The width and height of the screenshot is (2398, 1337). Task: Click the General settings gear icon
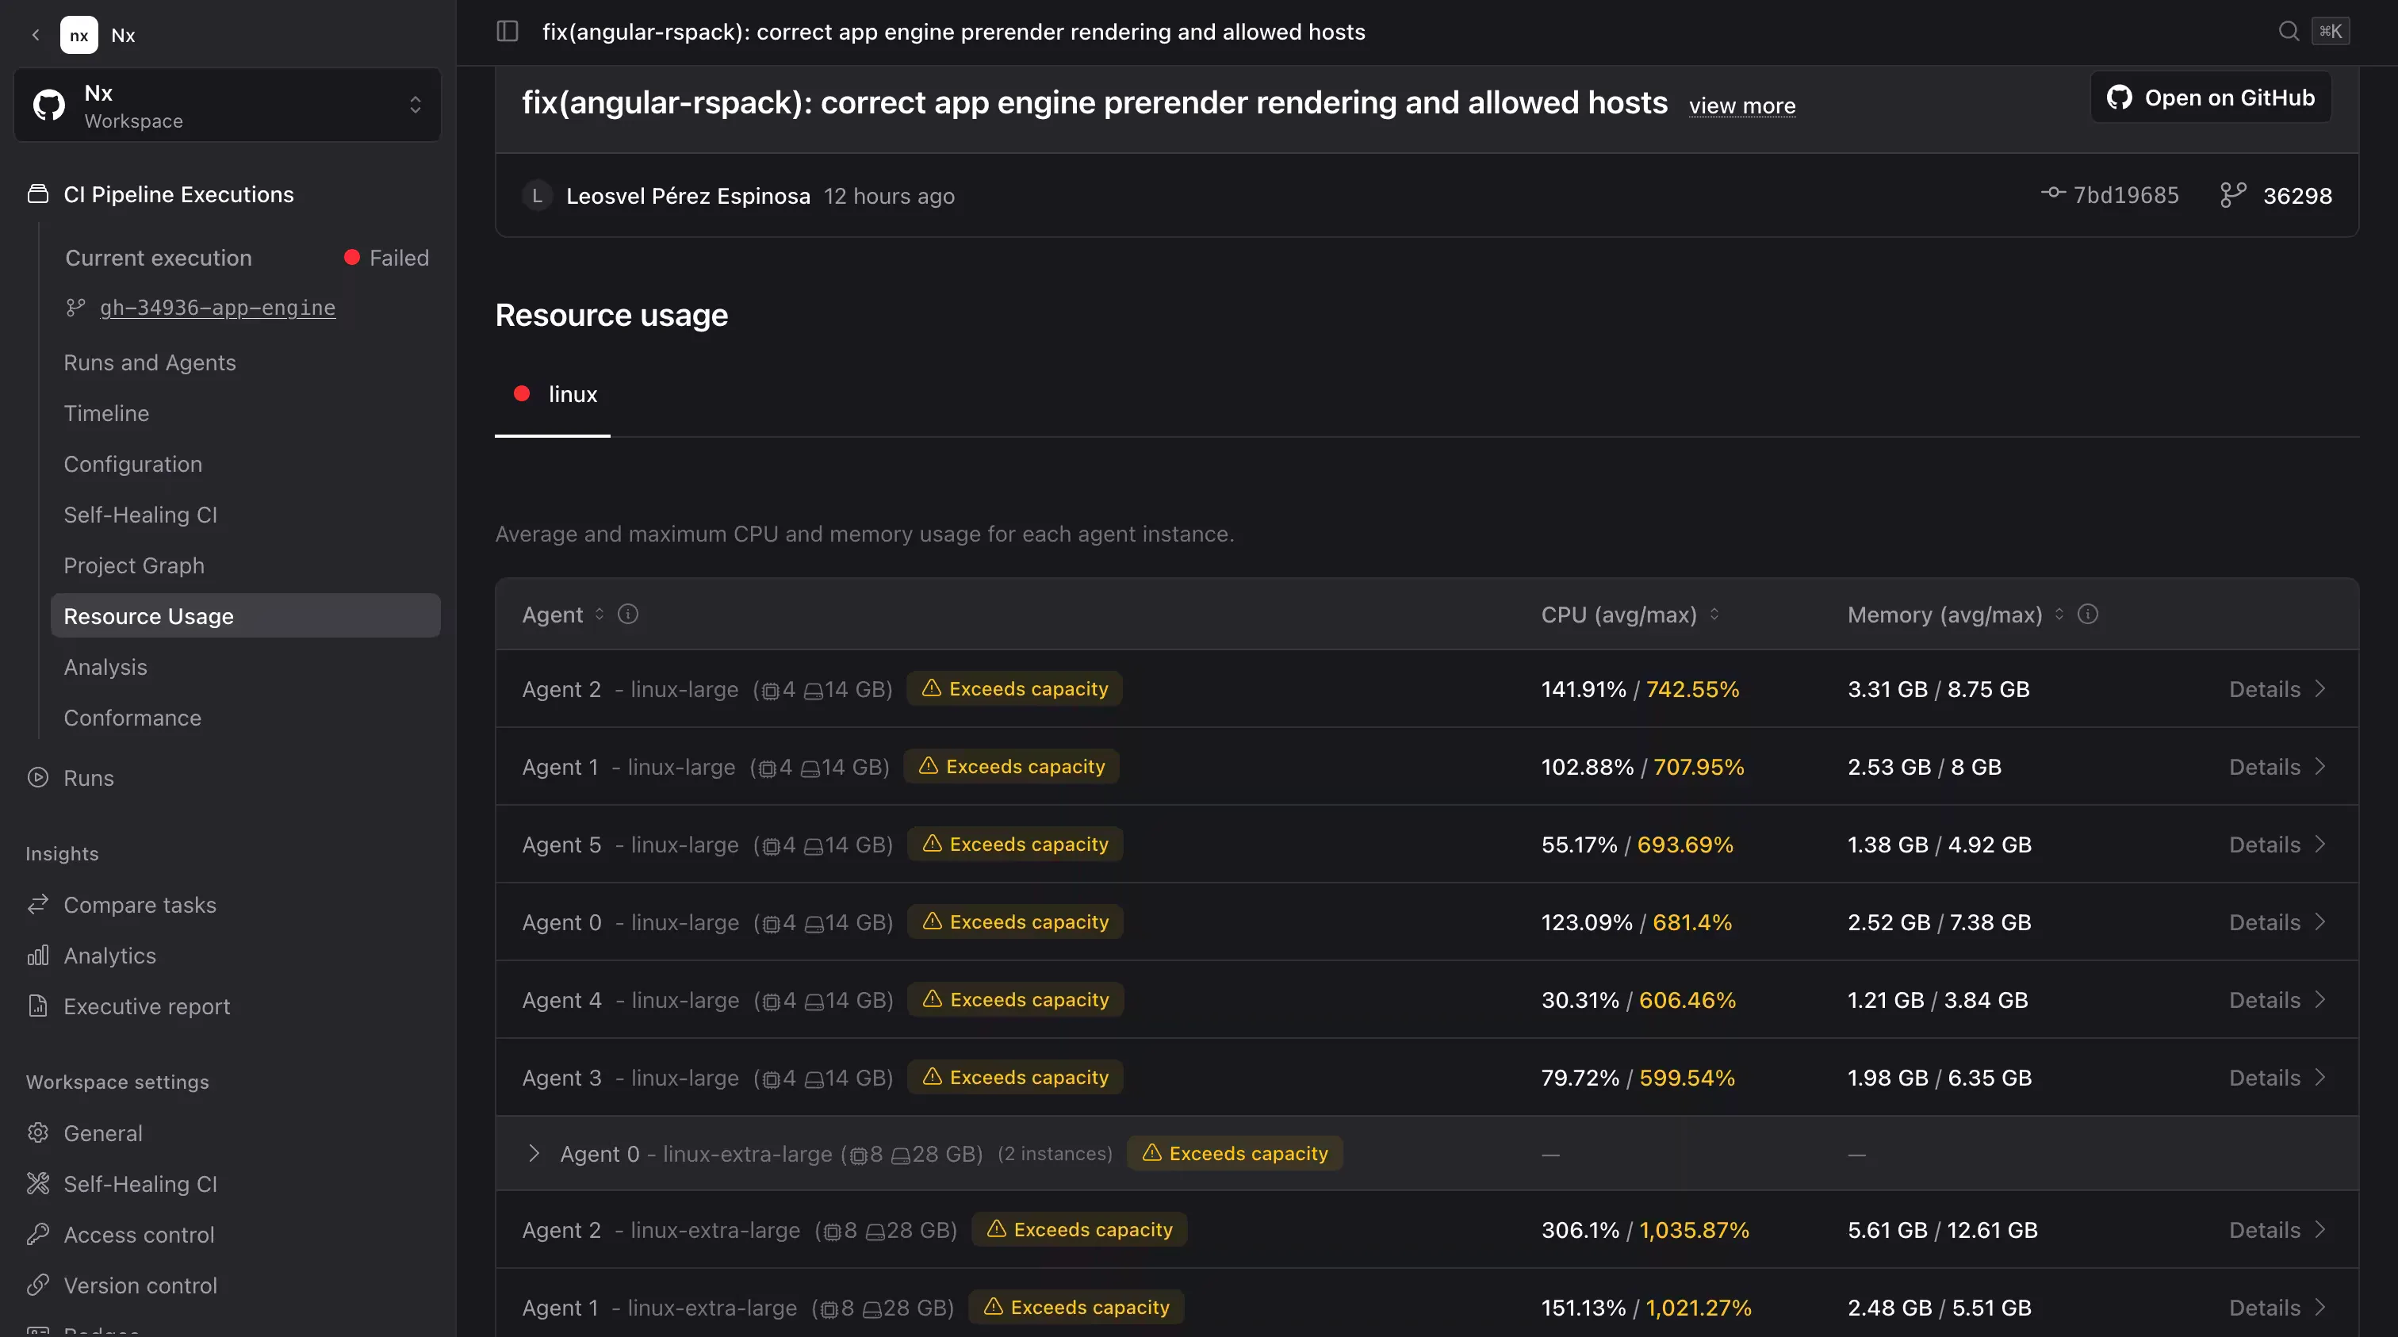(38, 1133)
